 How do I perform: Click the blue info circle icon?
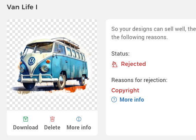[79, 119]
